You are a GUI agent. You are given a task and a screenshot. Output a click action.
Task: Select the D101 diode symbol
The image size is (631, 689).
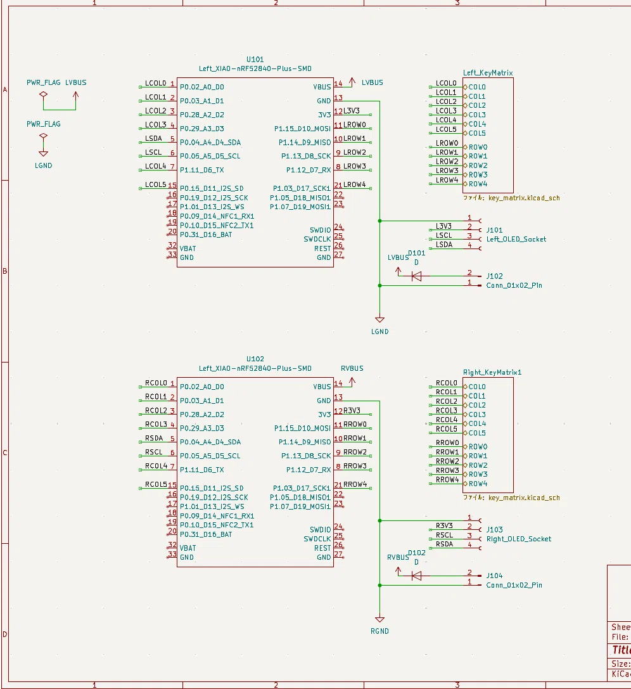pyautogui.click(x=416, y=276)
